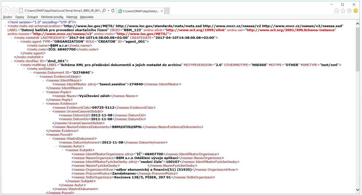Collapse the mets:metsHdr node
The image size is (362, 195).
(12, 37)
